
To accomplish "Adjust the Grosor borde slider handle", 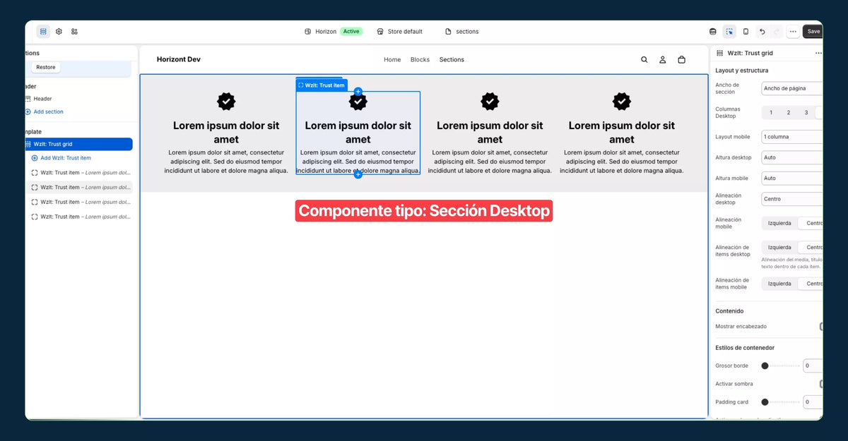I will click(x=765, y=366).
